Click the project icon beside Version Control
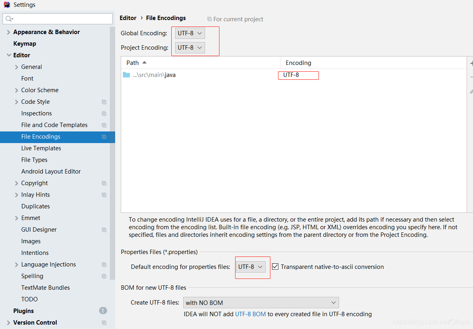This screenshot has width=473, height=329. (104, 323)
